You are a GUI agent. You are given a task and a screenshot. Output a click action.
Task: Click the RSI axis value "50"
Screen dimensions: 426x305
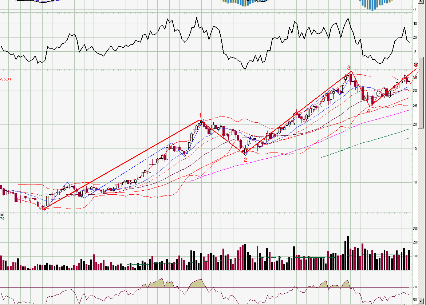415,300
